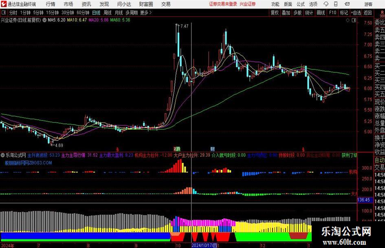This screenshot has height=248, width=385.
Task: Switch to the 15分钟 period tab
Action: pos(53,13)
